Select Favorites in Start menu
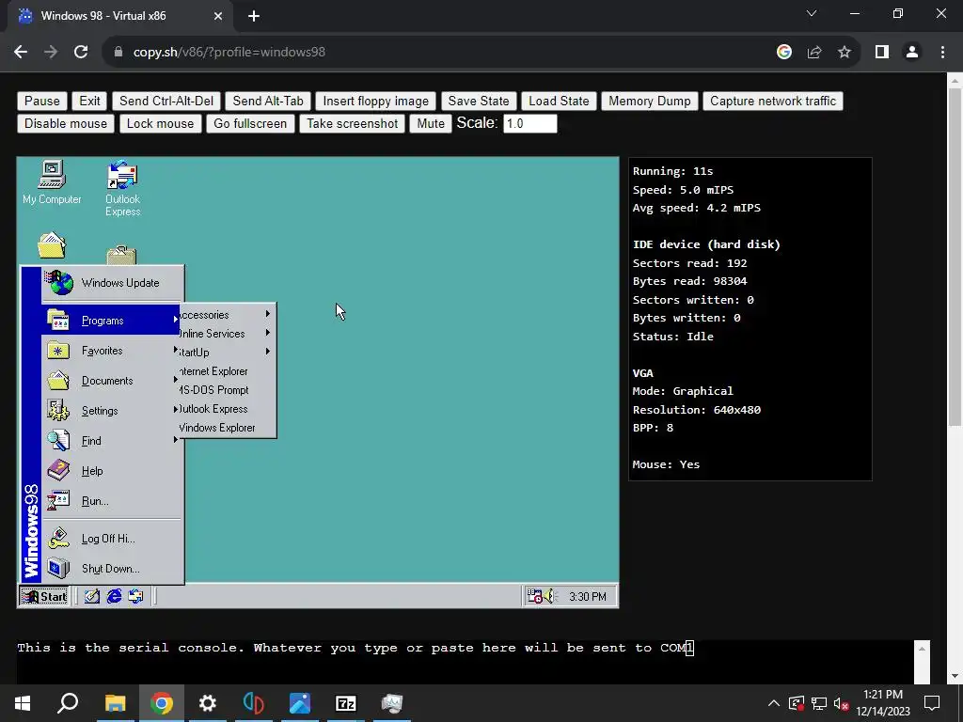 (x=111, y=351)
